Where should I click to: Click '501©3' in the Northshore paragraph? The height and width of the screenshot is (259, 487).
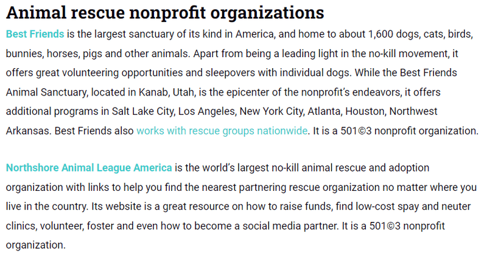pos(385,226)
